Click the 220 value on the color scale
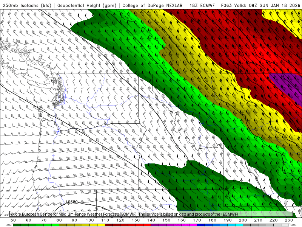The image size is (302, 227). 273,220
